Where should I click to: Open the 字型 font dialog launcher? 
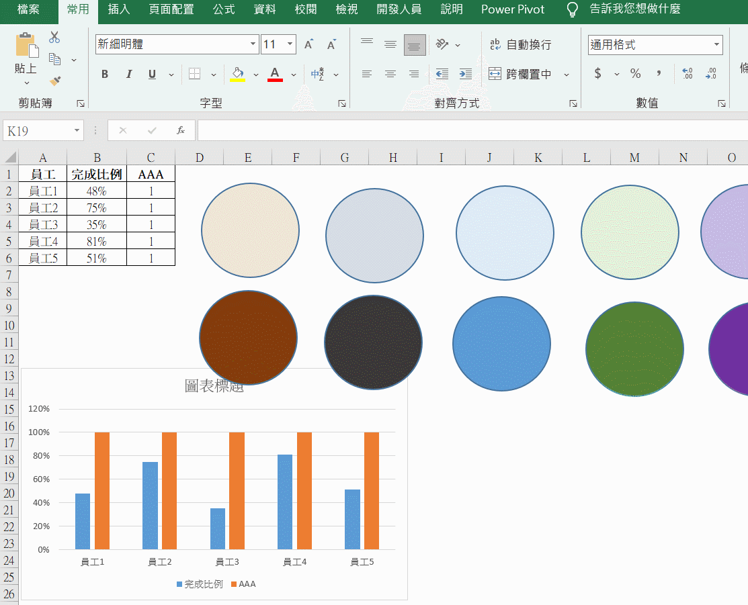click(341, 103)
